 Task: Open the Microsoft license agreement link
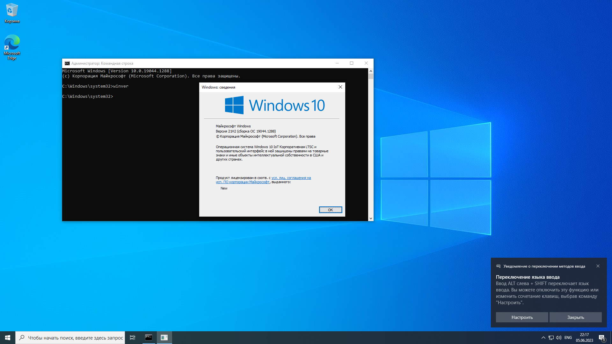(290, 178)
